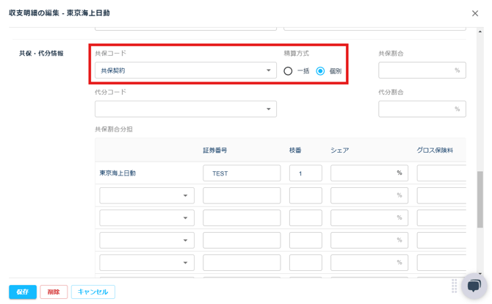Close the 収支明細の編集 dialog with X
This screenshot has height=304, width=492.
coord(475,13)
